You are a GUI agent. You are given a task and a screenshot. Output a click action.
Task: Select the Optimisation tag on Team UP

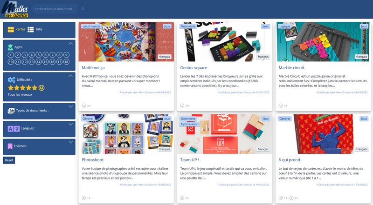[x=190, y=124]
